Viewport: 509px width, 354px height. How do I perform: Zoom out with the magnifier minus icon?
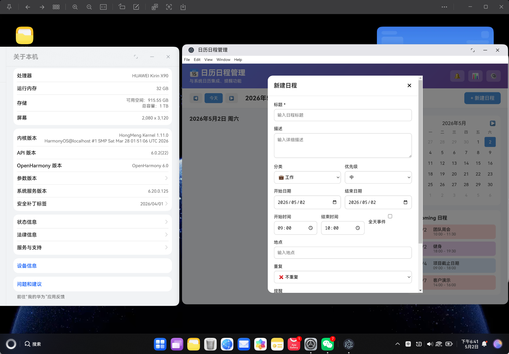[x=89, y=7]
